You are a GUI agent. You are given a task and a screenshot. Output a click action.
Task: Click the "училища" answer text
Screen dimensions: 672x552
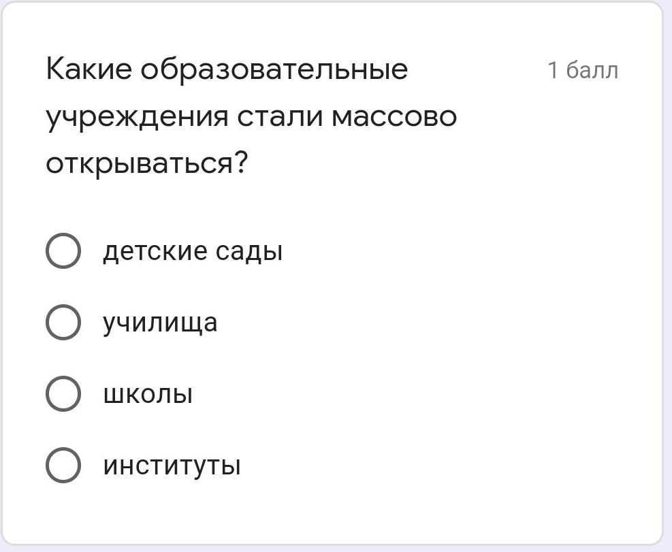point(160,323)
